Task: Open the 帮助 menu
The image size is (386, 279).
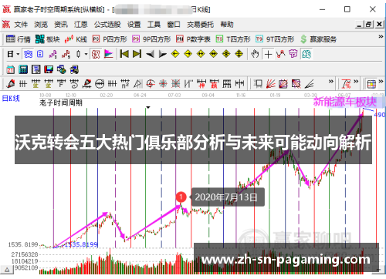Action: pyautogui.click(x=227, y=25)
